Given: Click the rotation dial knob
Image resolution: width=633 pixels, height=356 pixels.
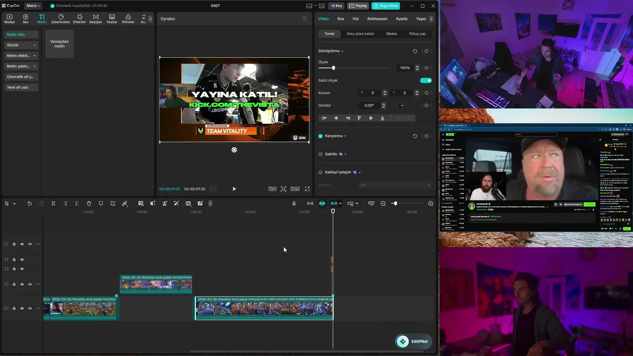Looking at the screenshot, I should (402, 105).
